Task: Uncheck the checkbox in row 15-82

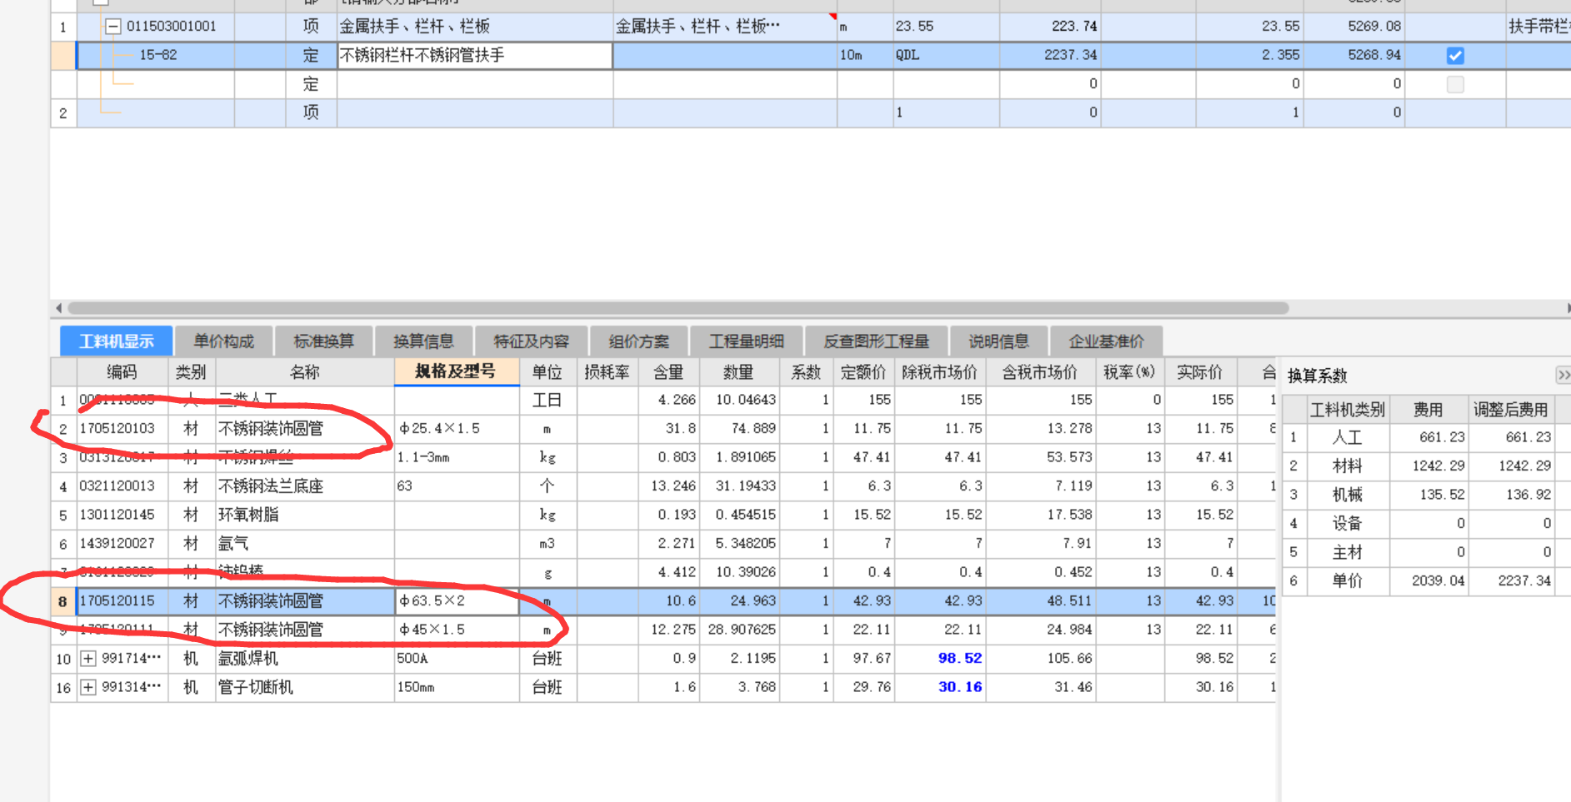Action: pyautogui.click(x=1455, y=56)
